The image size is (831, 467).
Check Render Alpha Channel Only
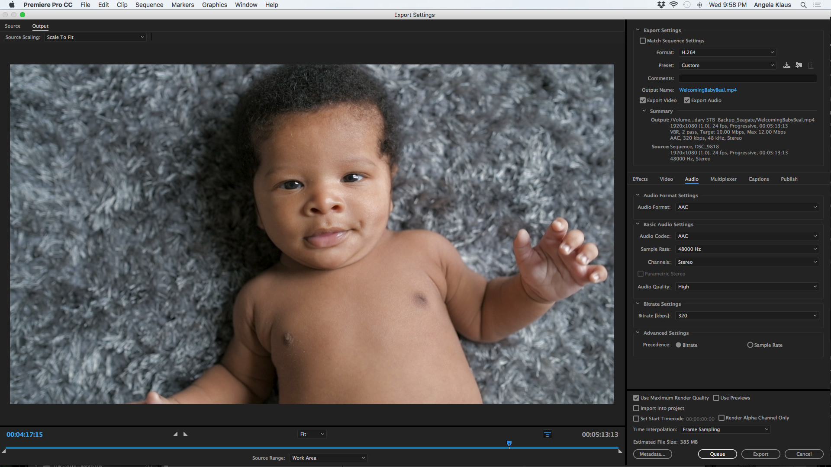pos(721,418)
